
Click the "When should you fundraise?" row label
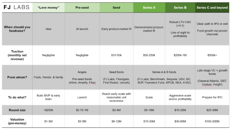[x=17, y=29]
